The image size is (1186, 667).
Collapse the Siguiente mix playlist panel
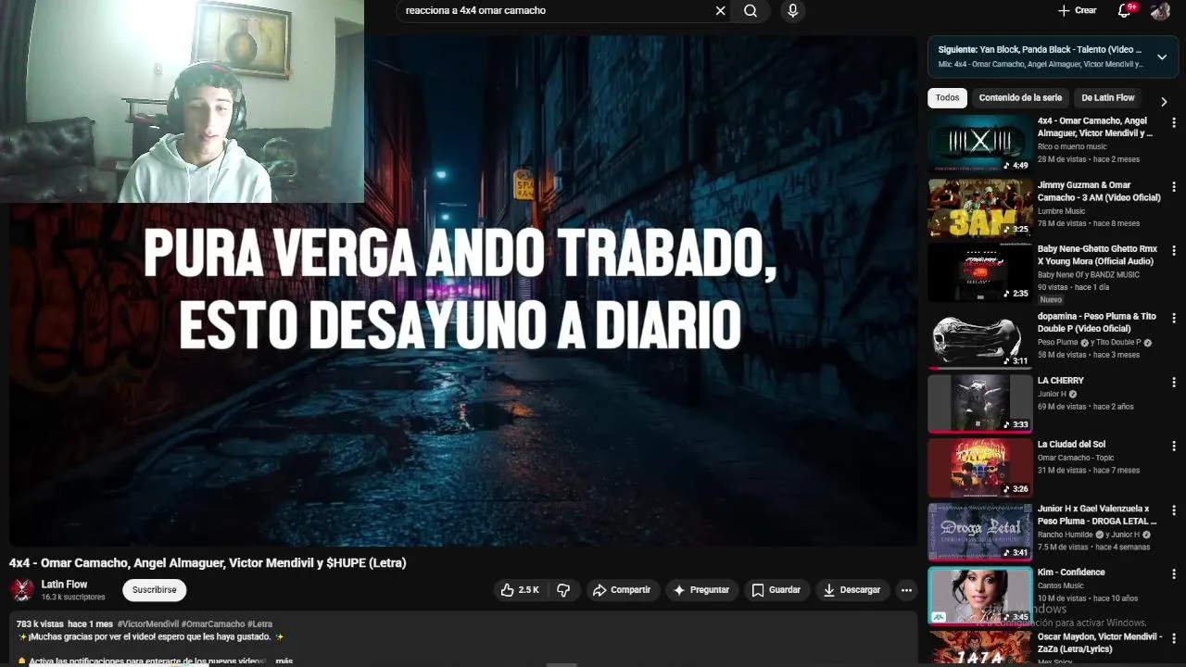(x=1161, y=57)
